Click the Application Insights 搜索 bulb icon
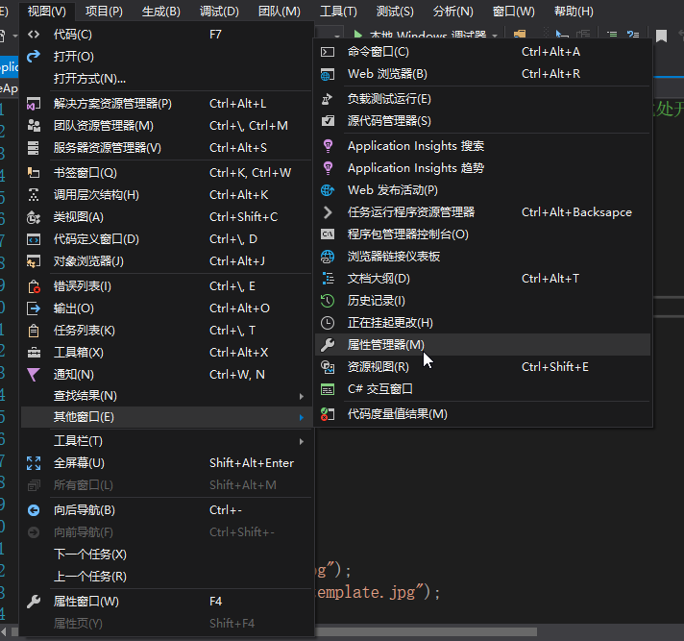 pos(328,146)
